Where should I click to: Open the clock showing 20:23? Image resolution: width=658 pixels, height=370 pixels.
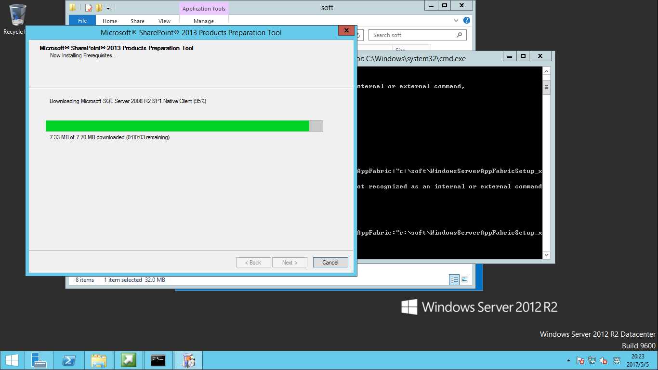click(637, 360)
